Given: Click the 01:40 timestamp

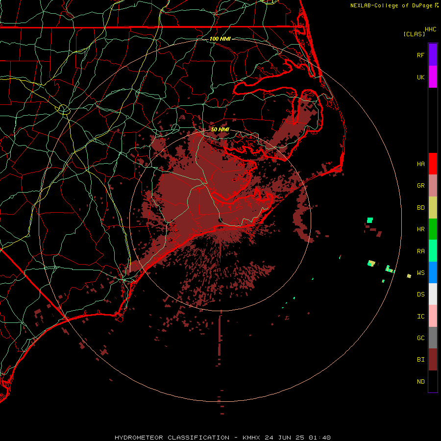Looking at the screenshot, I should tap(319, 438).
